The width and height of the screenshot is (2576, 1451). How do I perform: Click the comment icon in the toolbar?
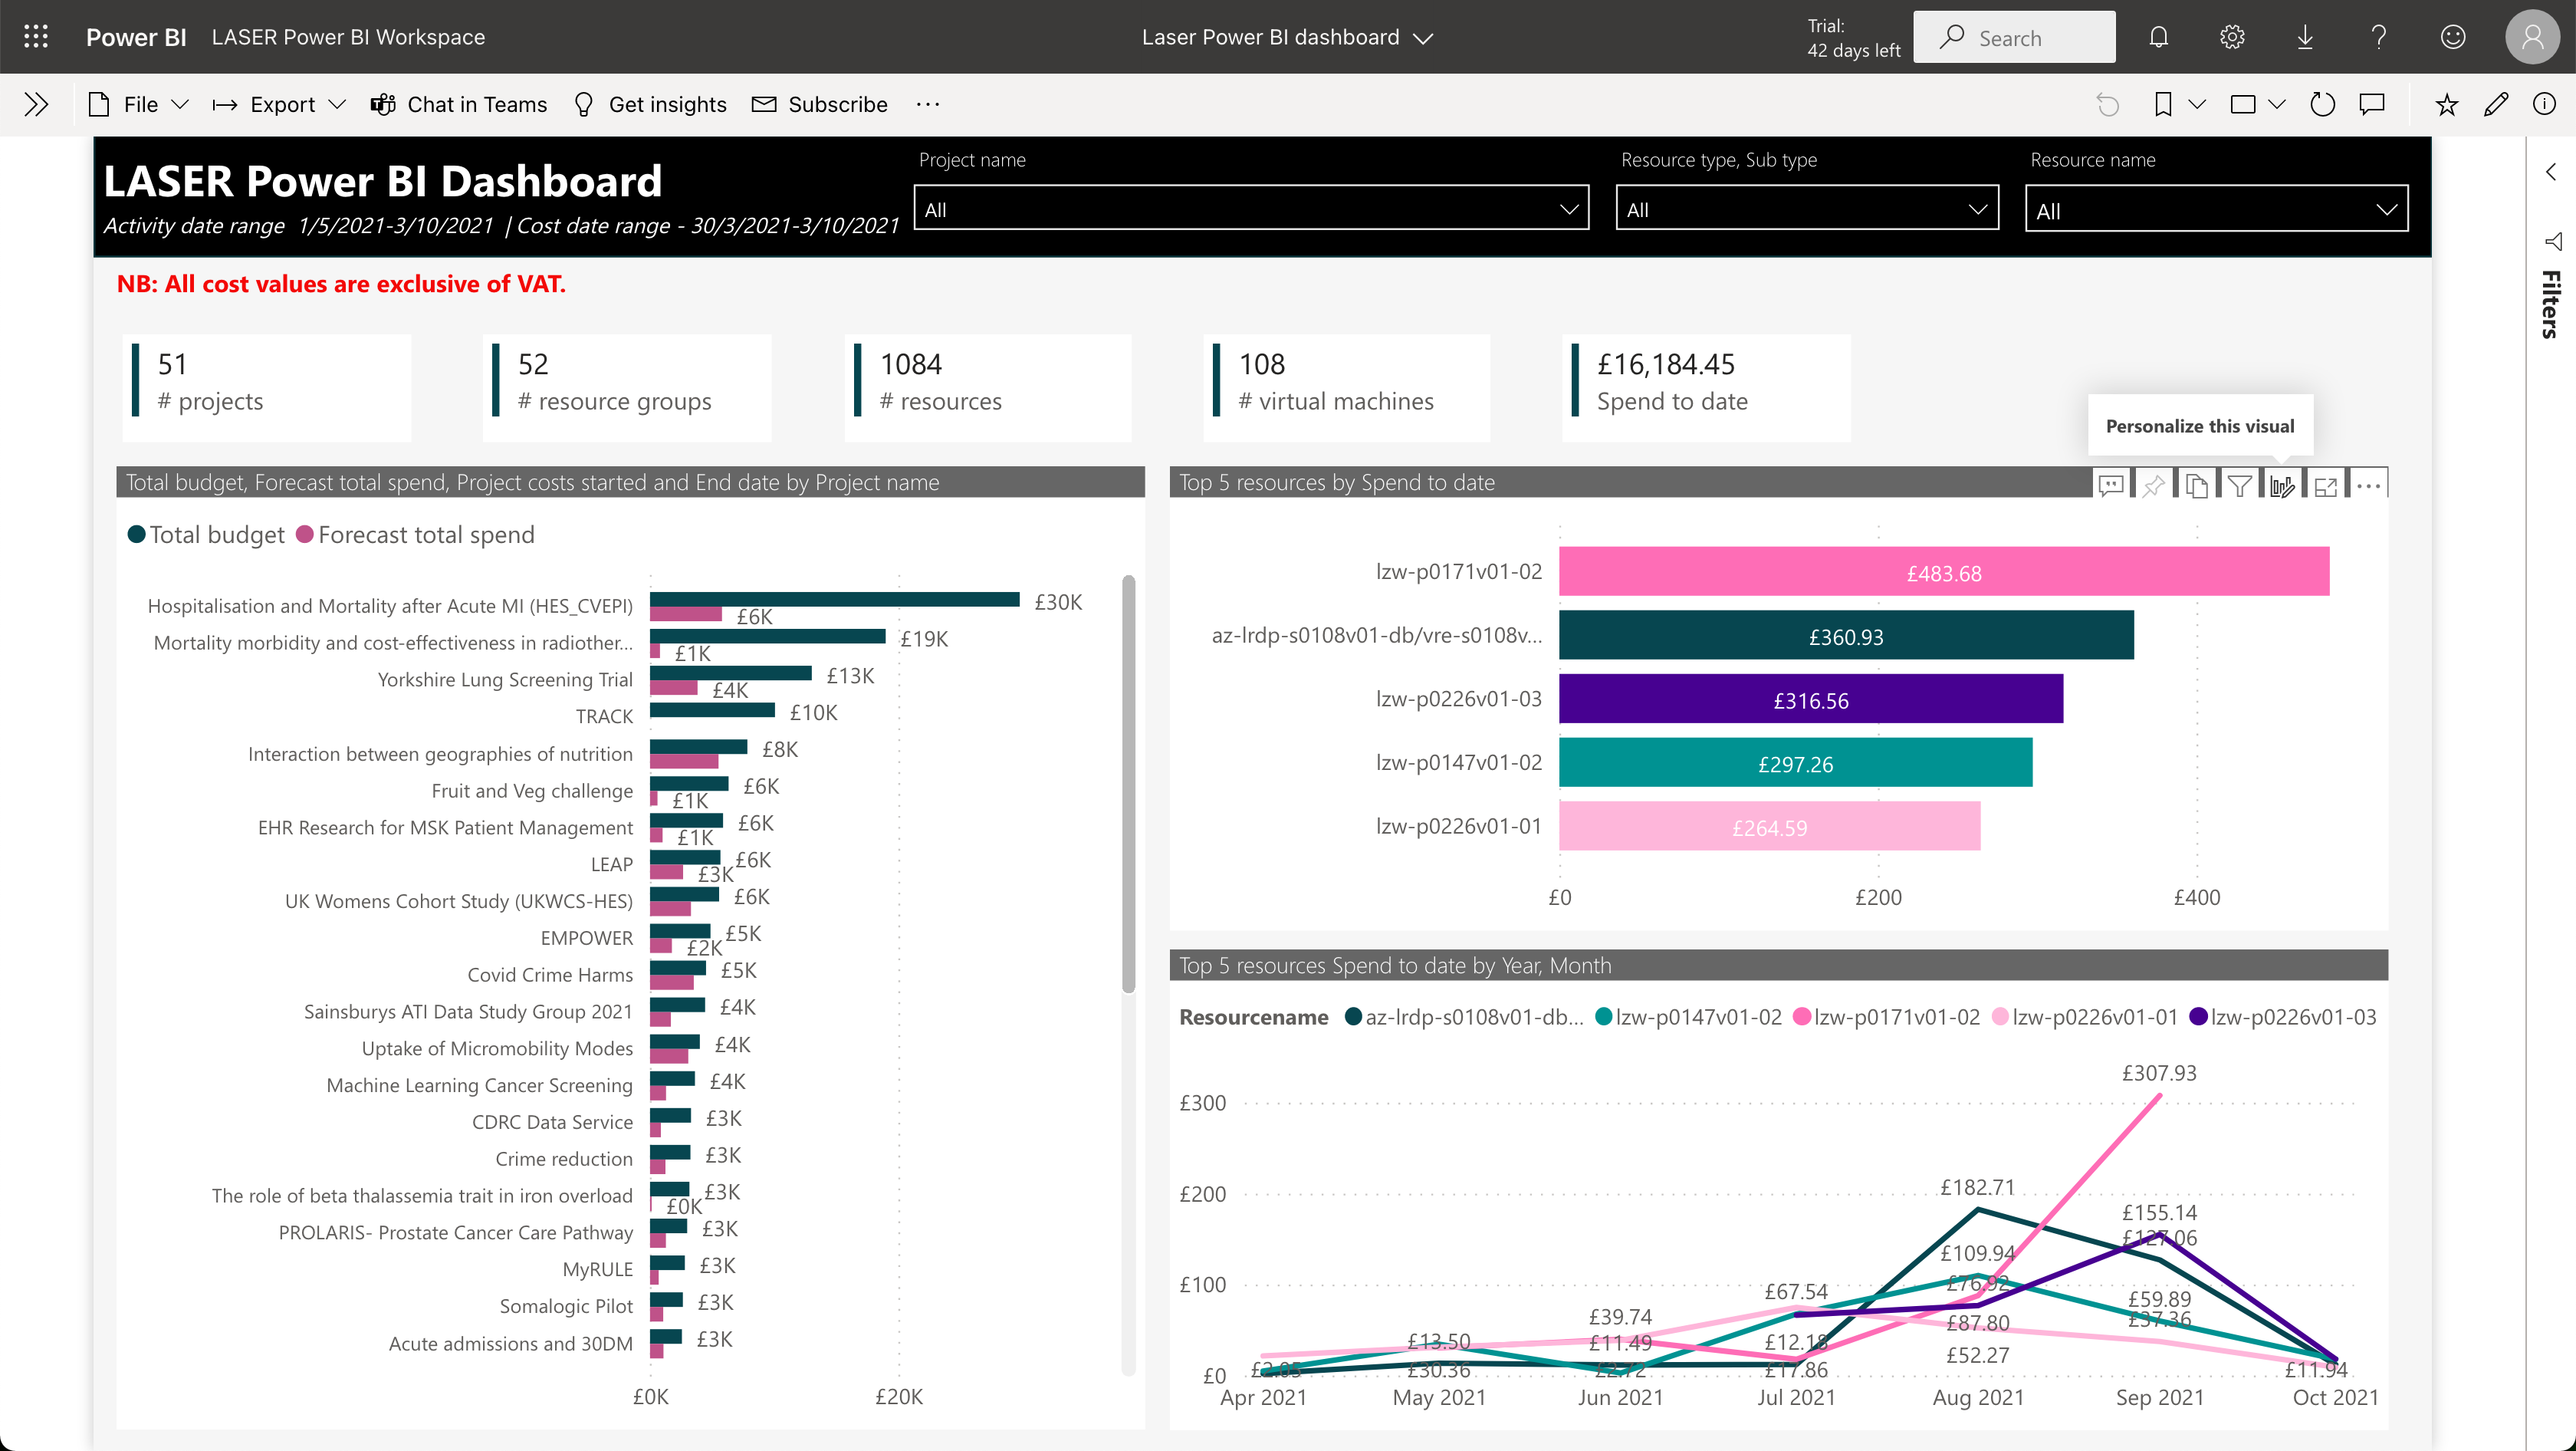click(x=2374, y=104)
